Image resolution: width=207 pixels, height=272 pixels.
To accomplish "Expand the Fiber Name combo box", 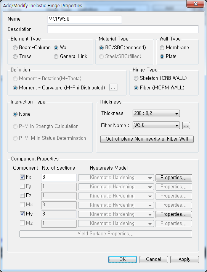I will click(156, 125).
